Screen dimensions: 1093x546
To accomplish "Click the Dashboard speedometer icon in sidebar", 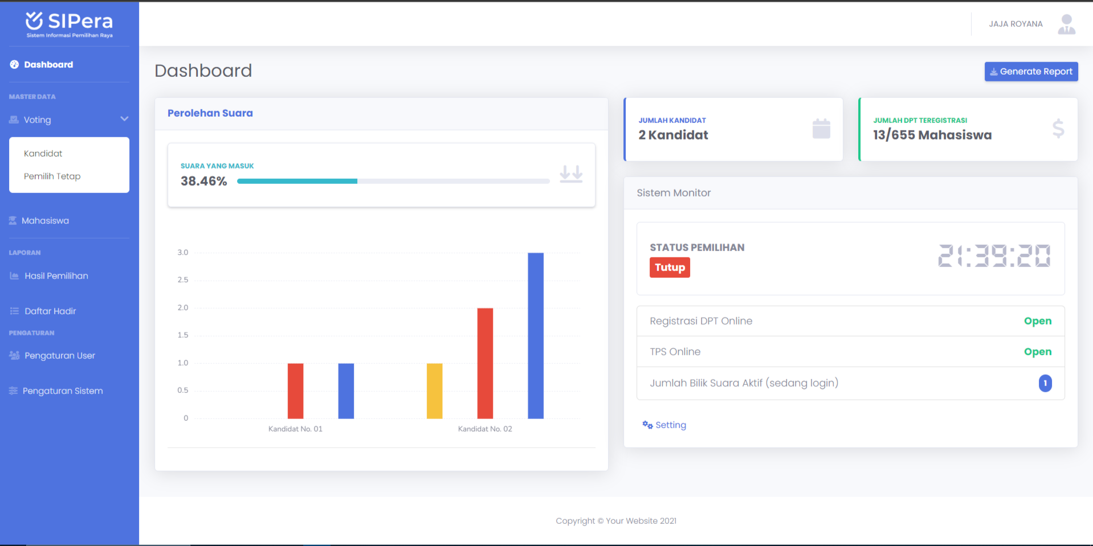I will click(14, 65).
